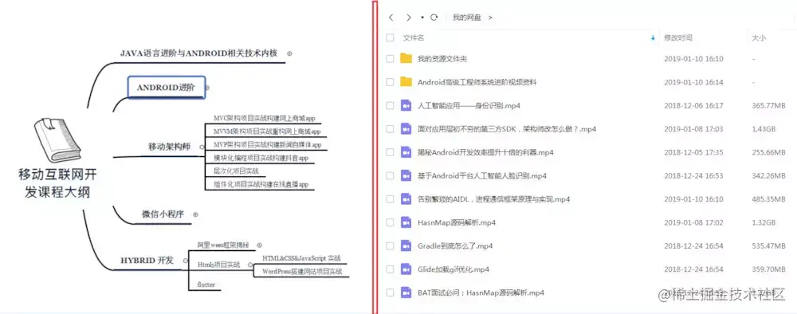Tick the checkbox for Android高级工程师系统进阶视频资料
Screen dimensions: 797x314
coord(390,82)
